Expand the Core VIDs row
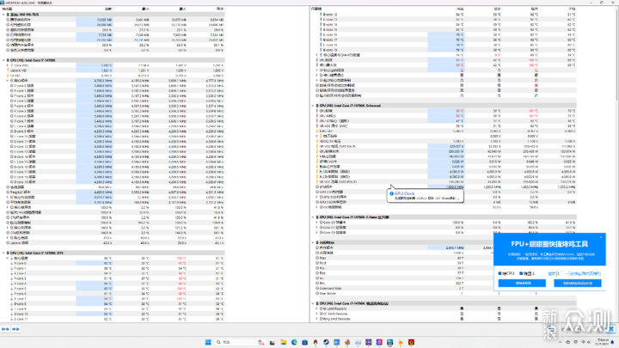The width and height of the screenshot is (619, 348). pos(8,65)
